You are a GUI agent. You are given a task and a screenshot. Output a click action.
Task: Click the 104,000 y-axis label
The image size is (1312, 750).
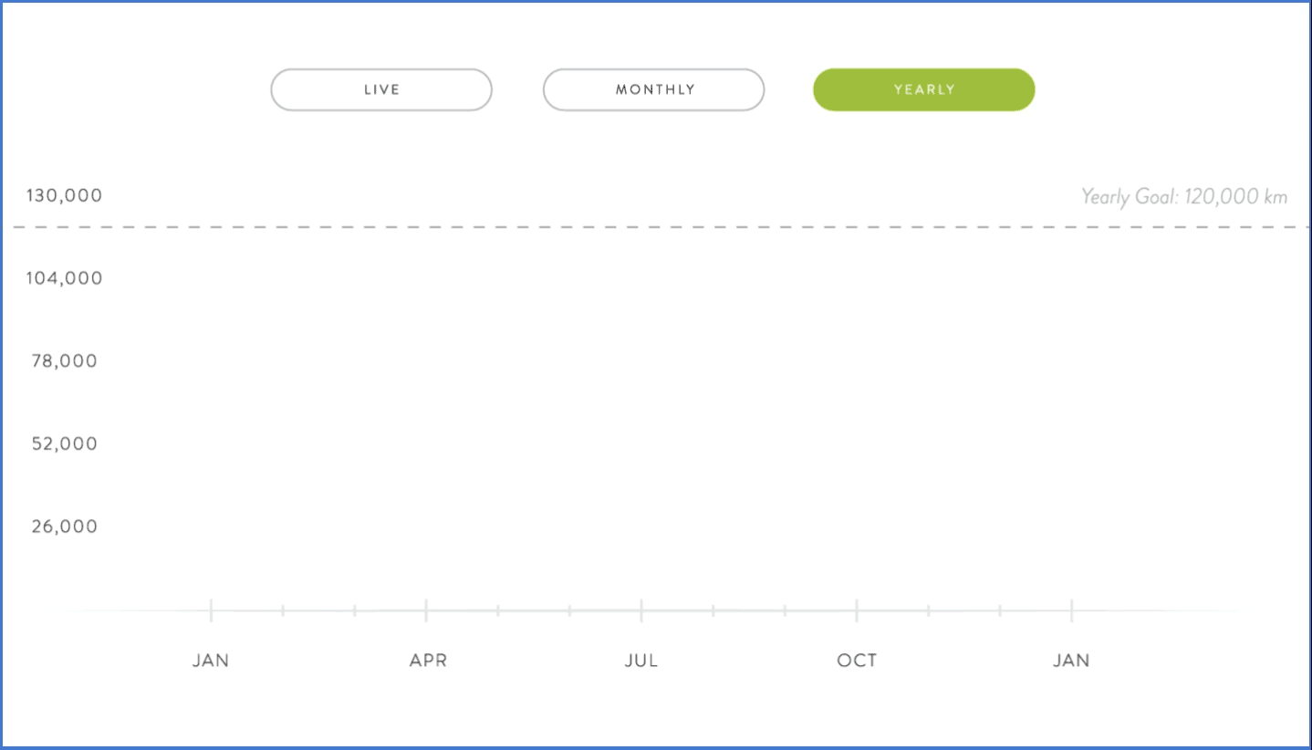[x=64, y=278]
